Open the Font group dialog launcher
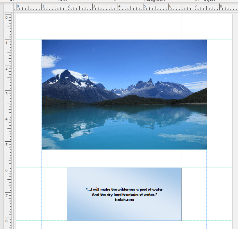 [x=115, y=1]
